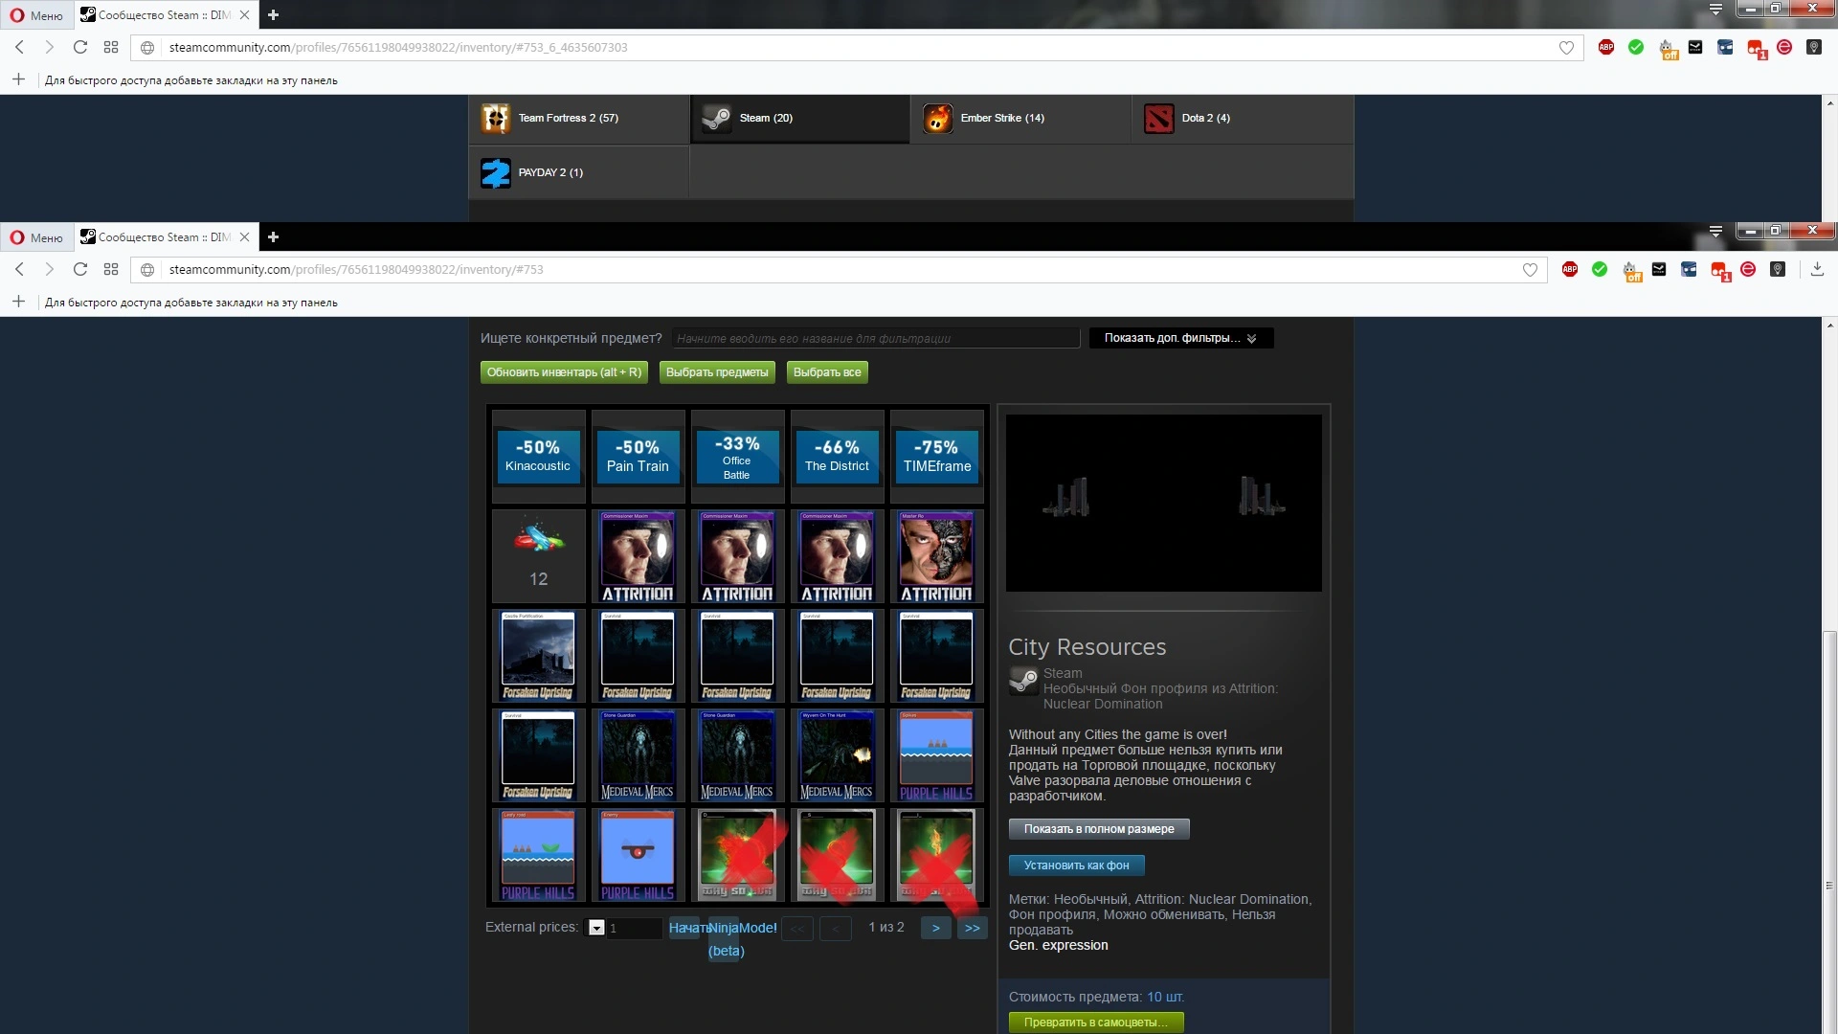Click the External prices number field
The height and width of the screenshot is (1034, 1838).
[634, 928]
